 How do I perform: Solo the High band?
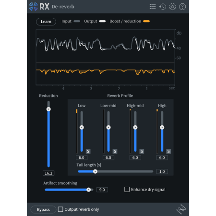[x=168, y=151]
